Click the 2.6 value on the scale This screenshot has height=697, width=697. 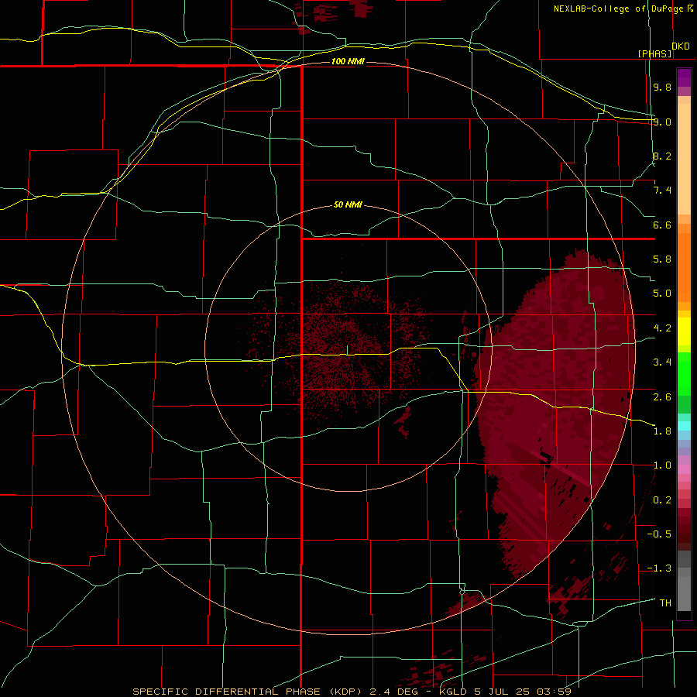click(x=662, y=397)
